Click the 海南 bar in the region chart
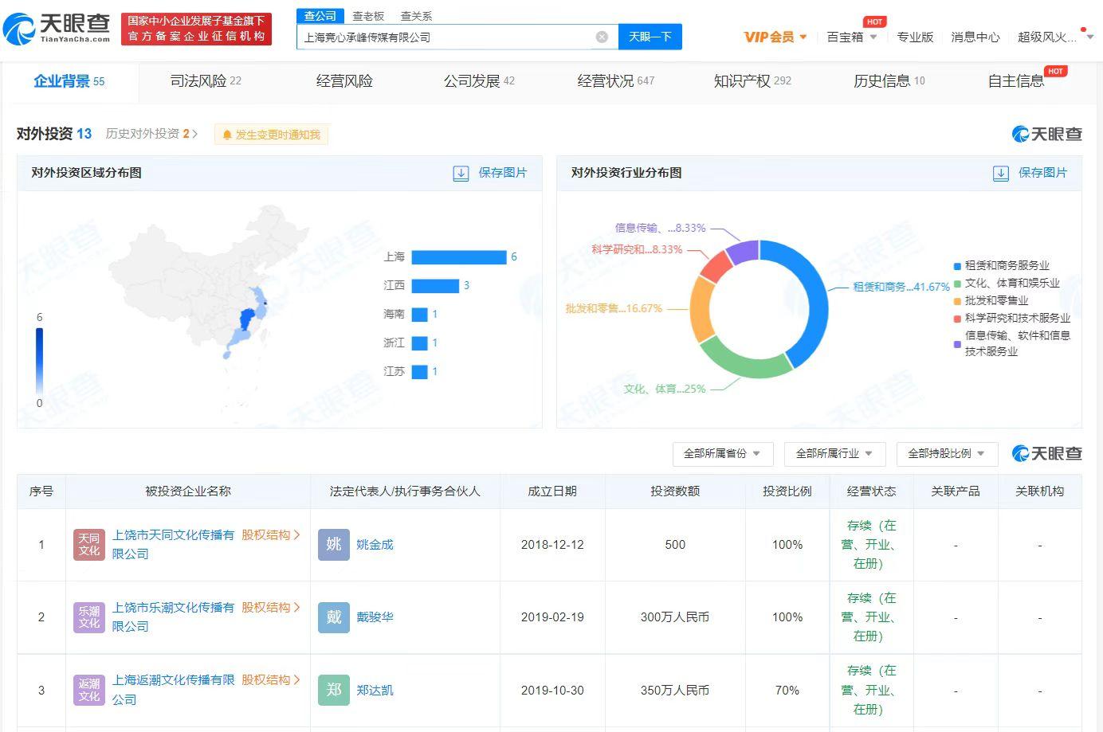Image resolution: width=1103 pixels, height=732 pixels. tap(420, 314)
